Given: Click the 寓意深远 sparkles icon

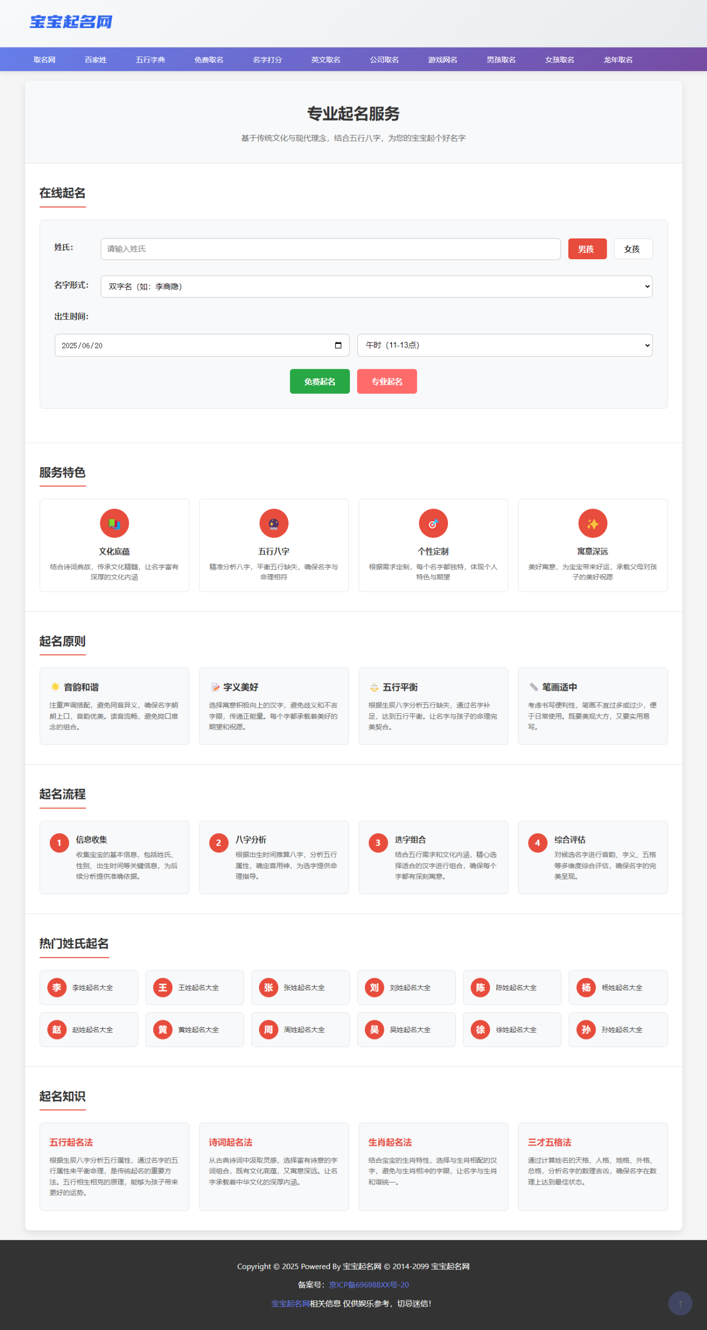Looking at the screenshot, I should coord(592,523).
